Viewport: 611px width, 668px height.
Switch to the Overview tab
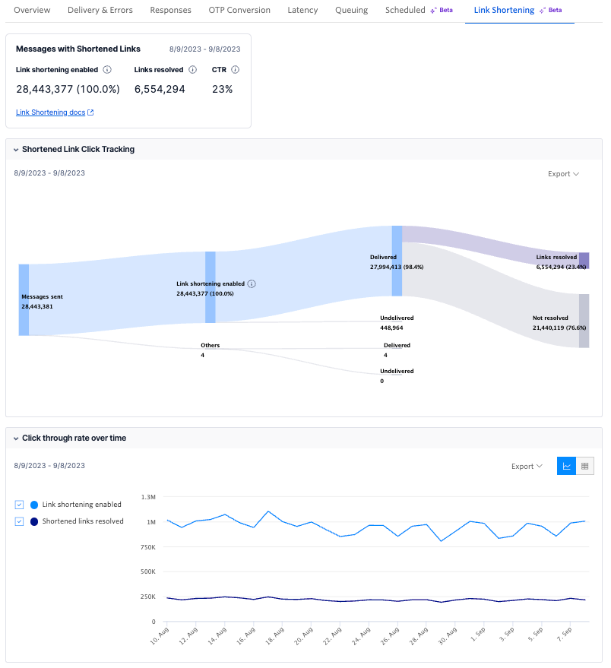tap(32, 10)
